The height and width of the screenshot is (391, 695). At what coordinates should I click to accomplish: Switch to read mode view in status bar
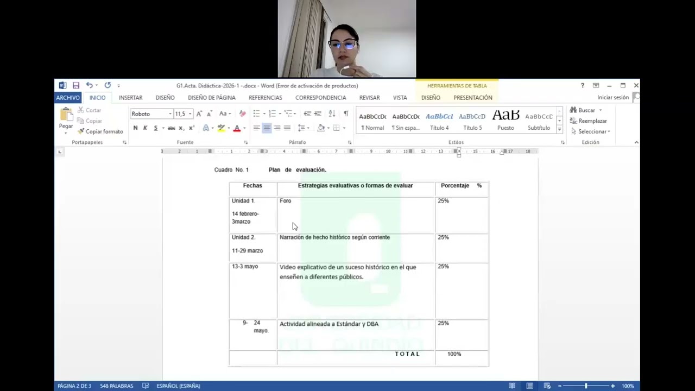click(512, 386)
